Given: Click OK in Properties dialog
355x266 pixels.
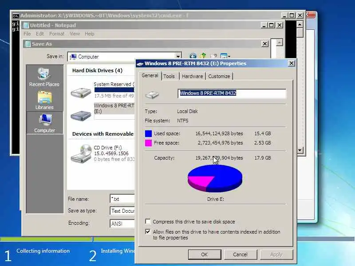Looking at the screenshot, I should 205,254.
